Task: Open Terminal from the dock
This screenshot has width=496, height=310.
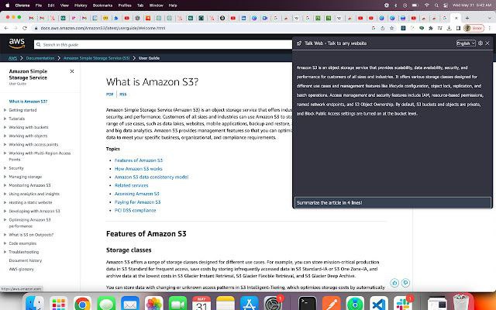Action: (308, 304)
